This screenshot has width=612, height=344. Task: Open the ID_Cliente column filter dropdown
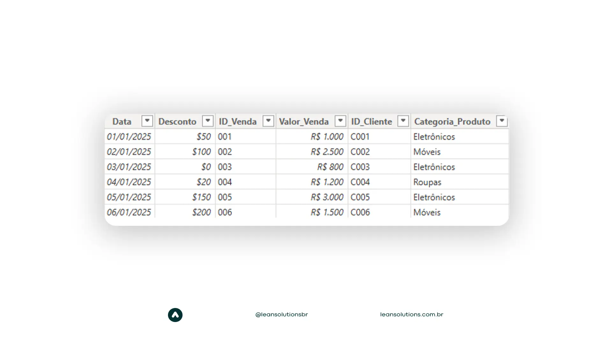click(x=403, y=121)
